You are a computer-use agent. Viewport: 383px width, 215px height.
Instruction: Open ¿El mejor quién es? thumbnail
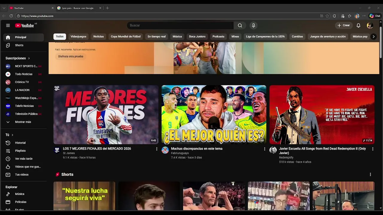(x=214, y=115)
